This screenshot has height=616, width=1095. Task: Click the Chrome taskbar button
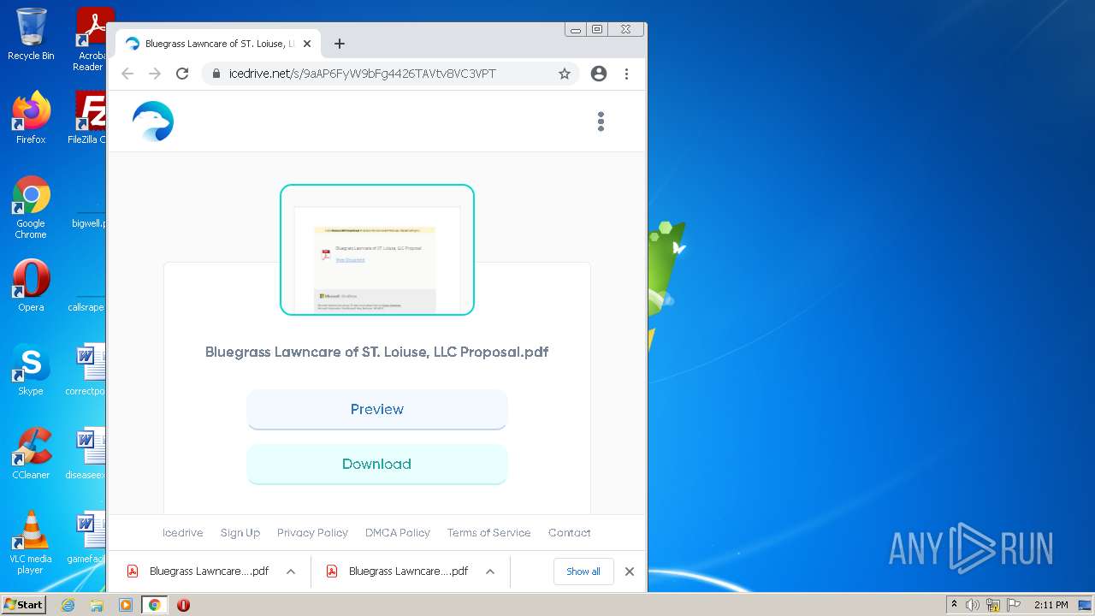coord(155,605)
